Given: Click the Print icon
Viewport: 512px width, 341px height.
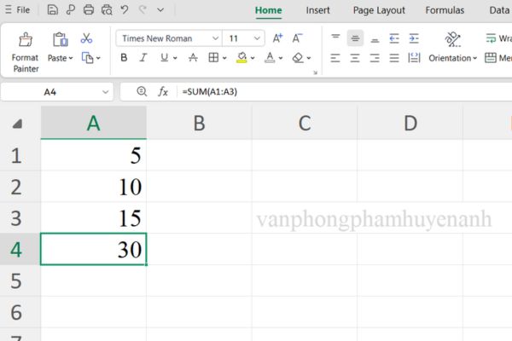Looking at the screenshot, I should coord(89,9).
